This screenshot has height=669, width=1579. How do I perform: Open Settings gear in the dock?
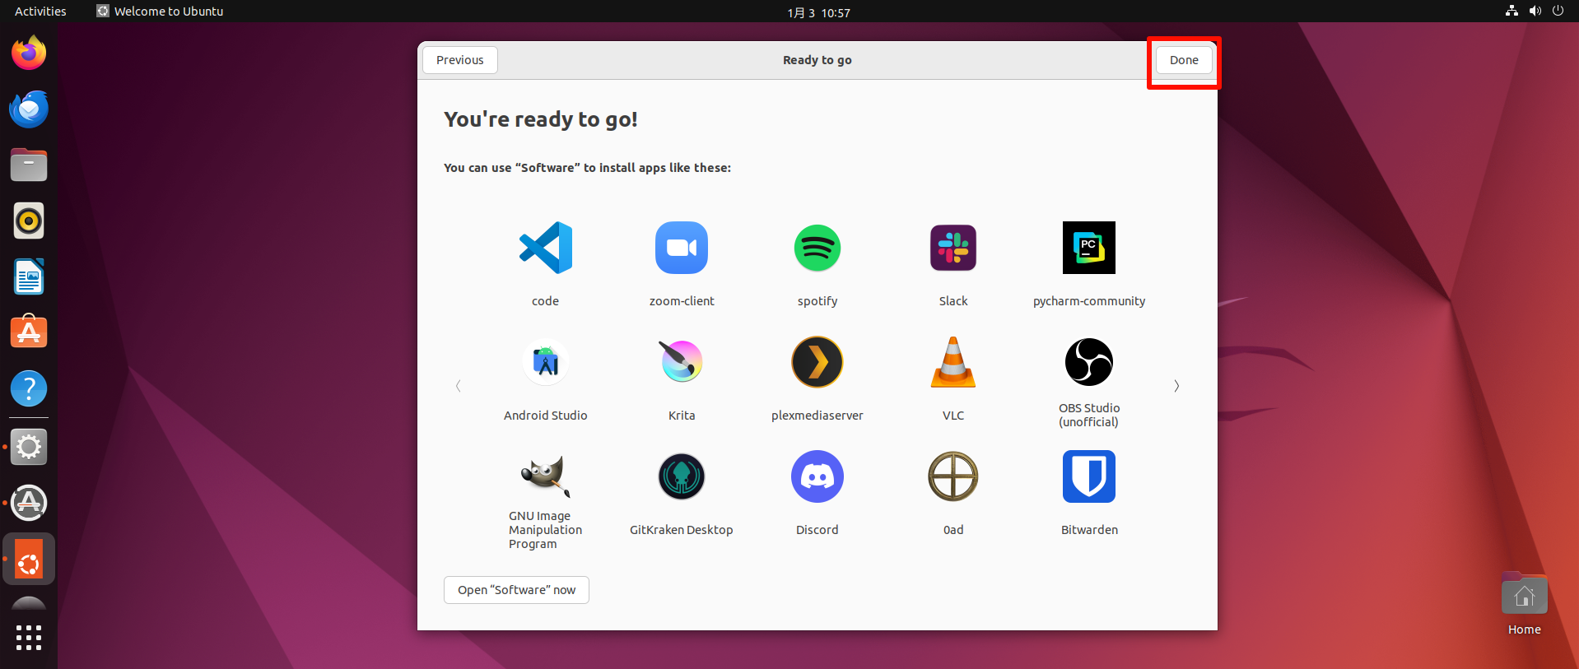click(29, 447)
